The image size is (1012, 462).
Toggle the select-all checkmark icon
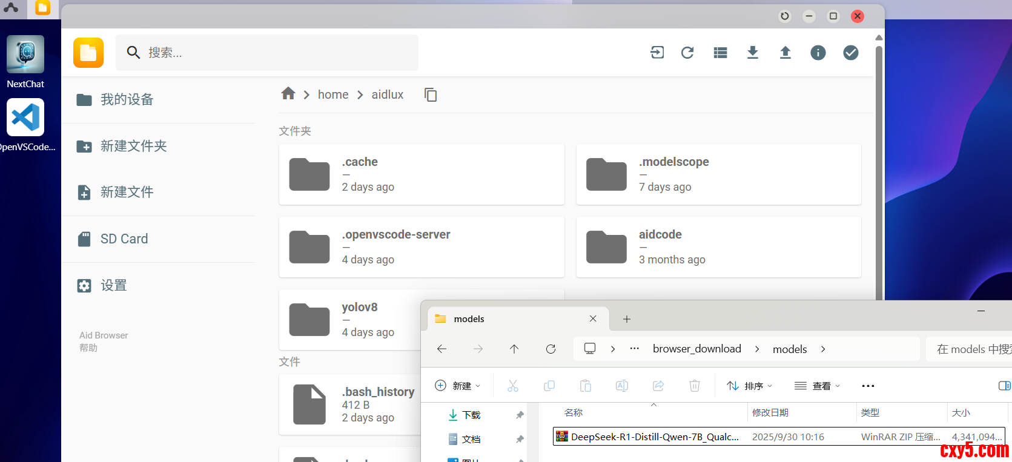(x=851, y=53)
